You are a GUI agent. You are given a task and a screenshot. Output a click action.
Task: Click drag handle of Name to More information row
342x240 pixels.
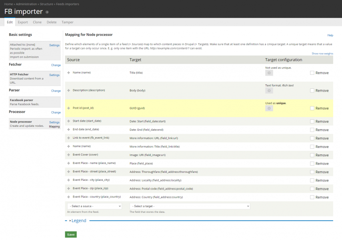68,146
